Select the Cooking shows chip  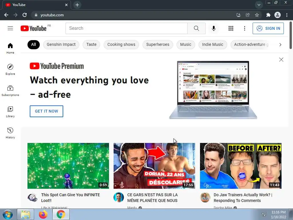(121, 44)
